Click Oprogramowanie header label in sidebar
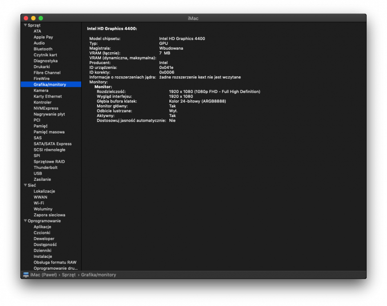The width and height of the screenshot is (387, 306). 44,221
